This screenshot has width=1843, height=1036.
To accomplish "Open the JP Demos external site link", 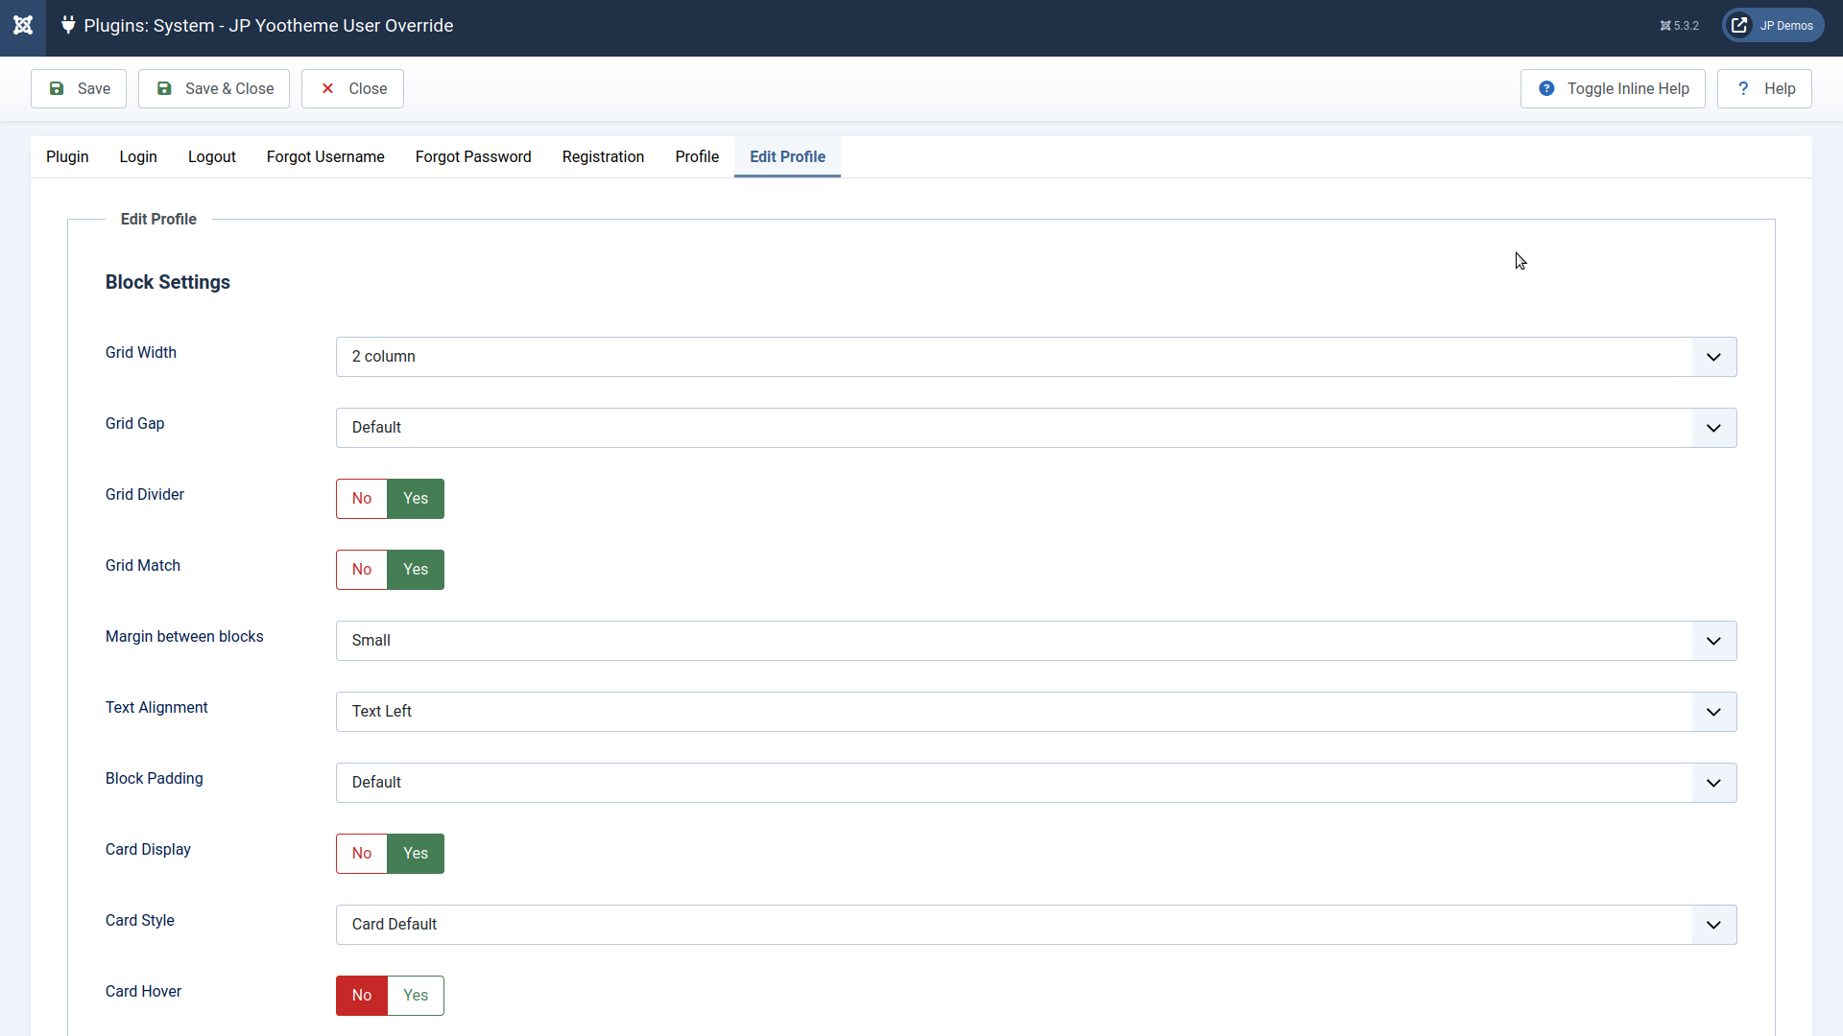I will pyautogui.click(x=1773, y=26).
